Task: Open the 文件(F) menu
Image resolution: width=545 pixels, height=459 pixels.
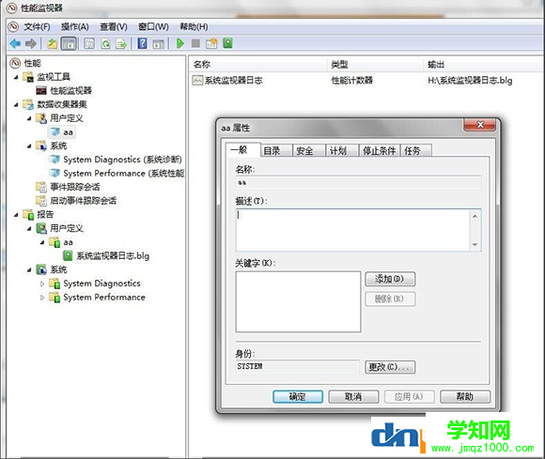Action: [37, 26]
